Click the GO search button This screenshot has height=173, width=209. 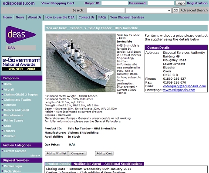click(x=175, y=10)
